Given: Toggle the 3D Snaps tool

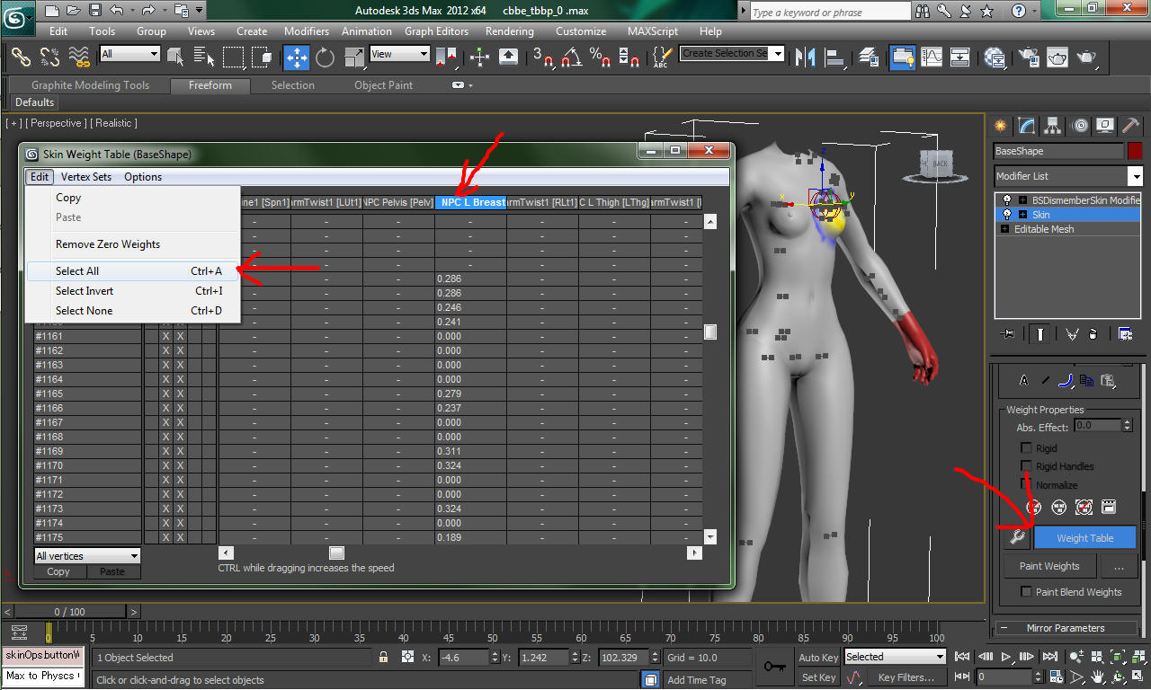Looking at the screenshot, I should 542,57.
